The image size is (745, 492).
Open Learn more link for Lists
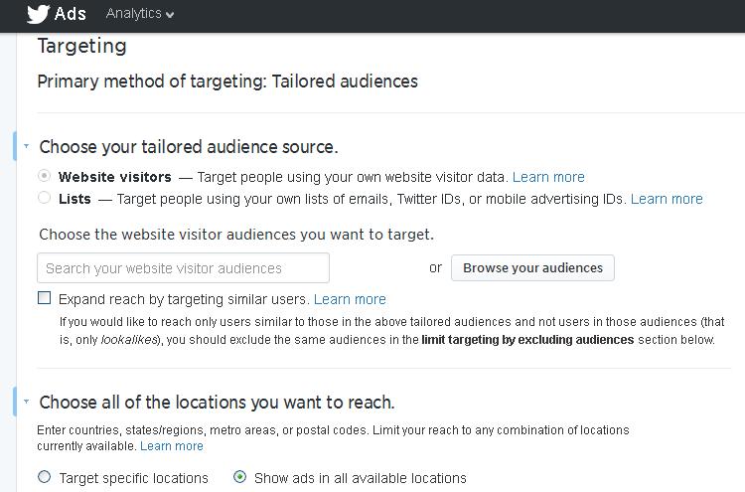(x=667, y=199)
